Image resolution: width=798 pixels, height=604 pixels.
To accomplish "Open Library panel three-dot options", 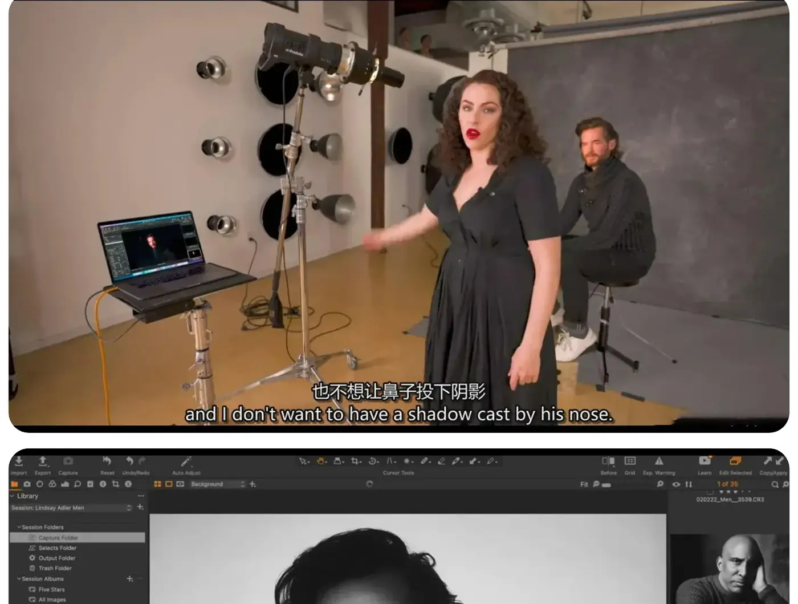I will click(x=141, y=496).
